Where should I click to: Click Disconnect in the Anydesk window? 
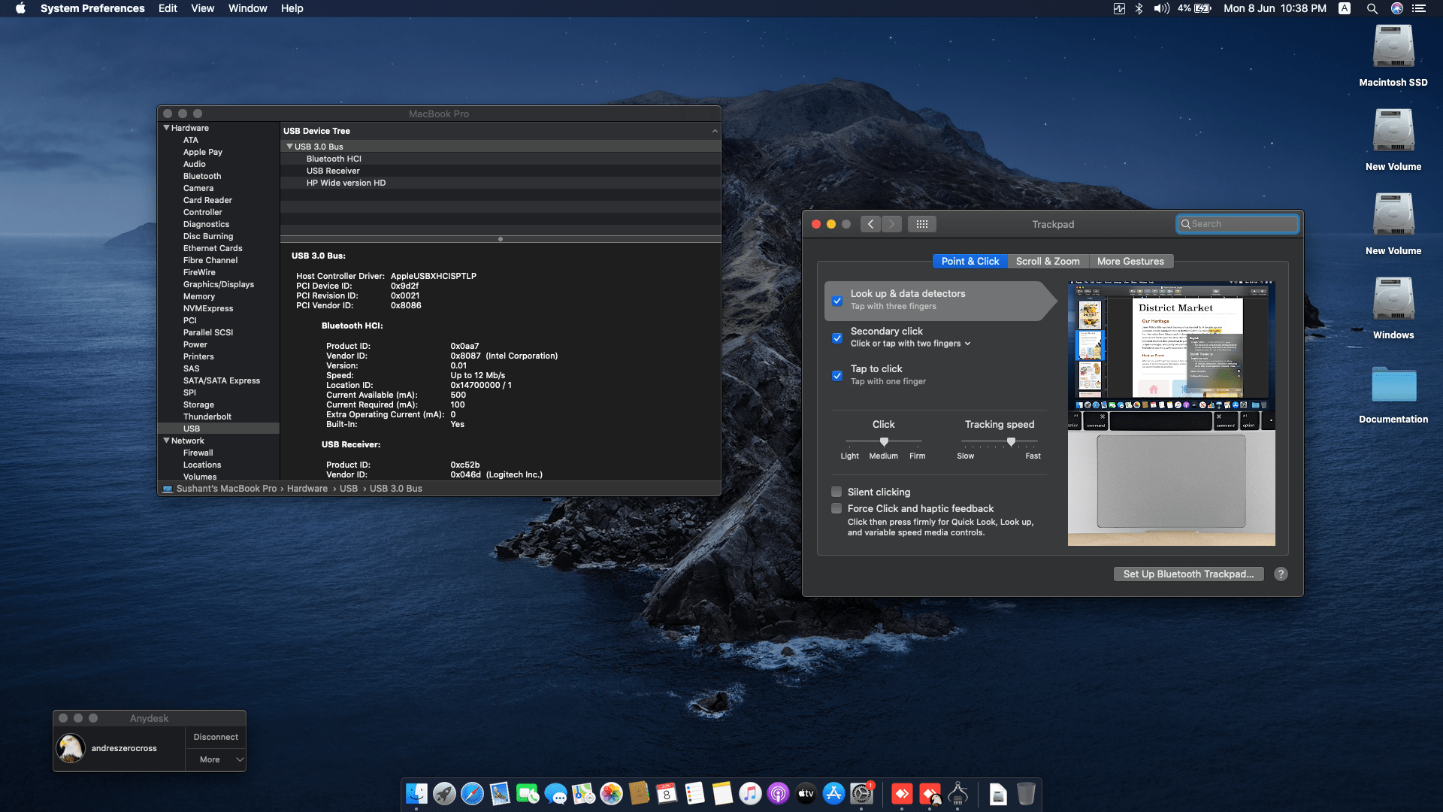pyautogui.click(x=216, y=738)
